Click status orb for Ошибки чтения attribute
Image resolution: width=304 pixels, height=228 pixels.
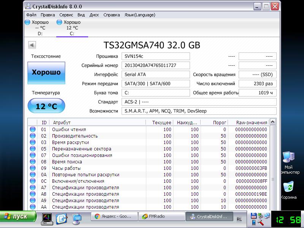(33, 130)
